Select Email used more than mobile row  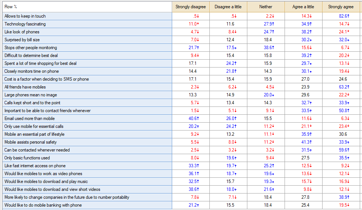[87, 118]
